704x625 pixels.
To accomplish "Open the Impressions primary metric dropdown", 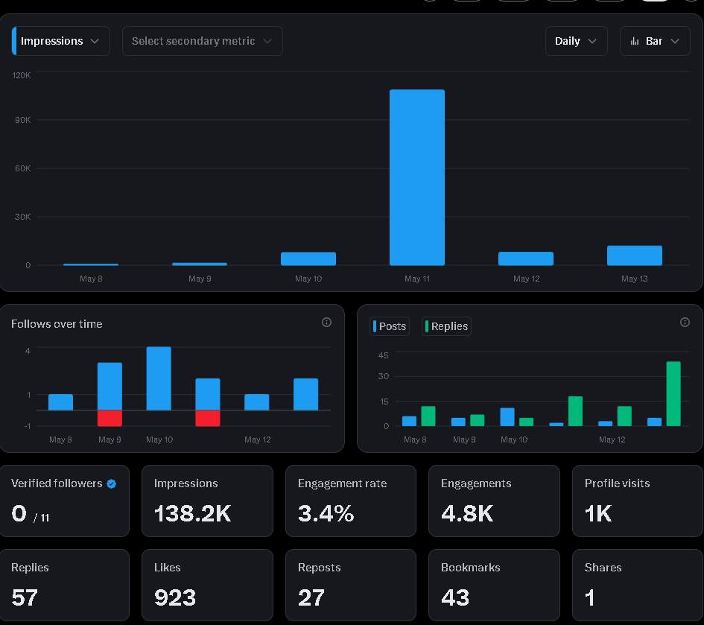I will coord(60,41).
